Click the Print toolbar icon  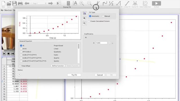pyautogui.click(x=20, y=3)
